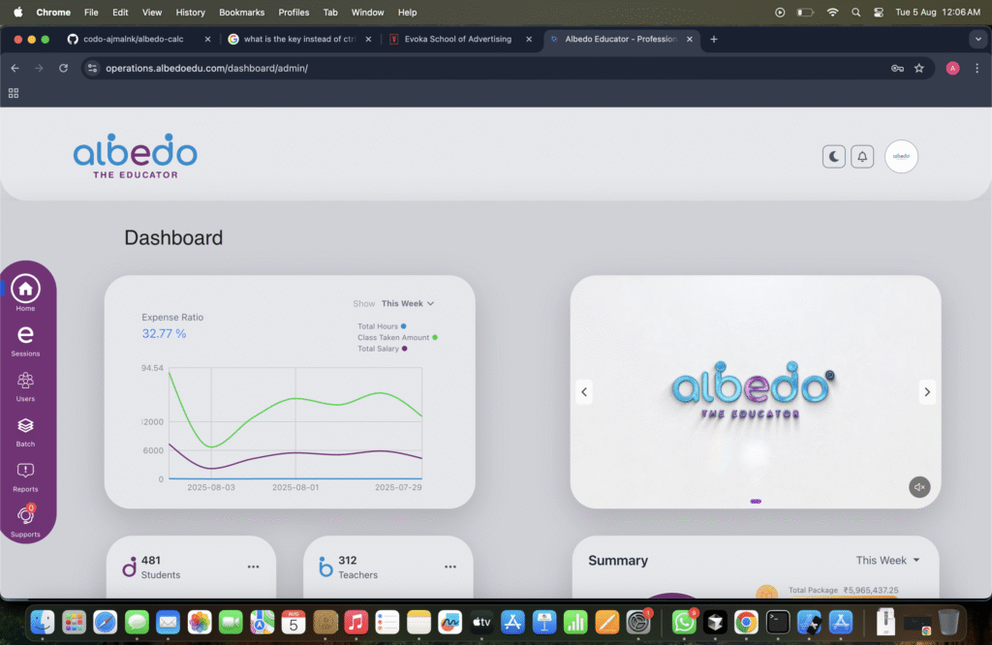Toggle Class Taken Amount chart legend
The width and height of the screenshot is (992, 645).
coord(397,337)
